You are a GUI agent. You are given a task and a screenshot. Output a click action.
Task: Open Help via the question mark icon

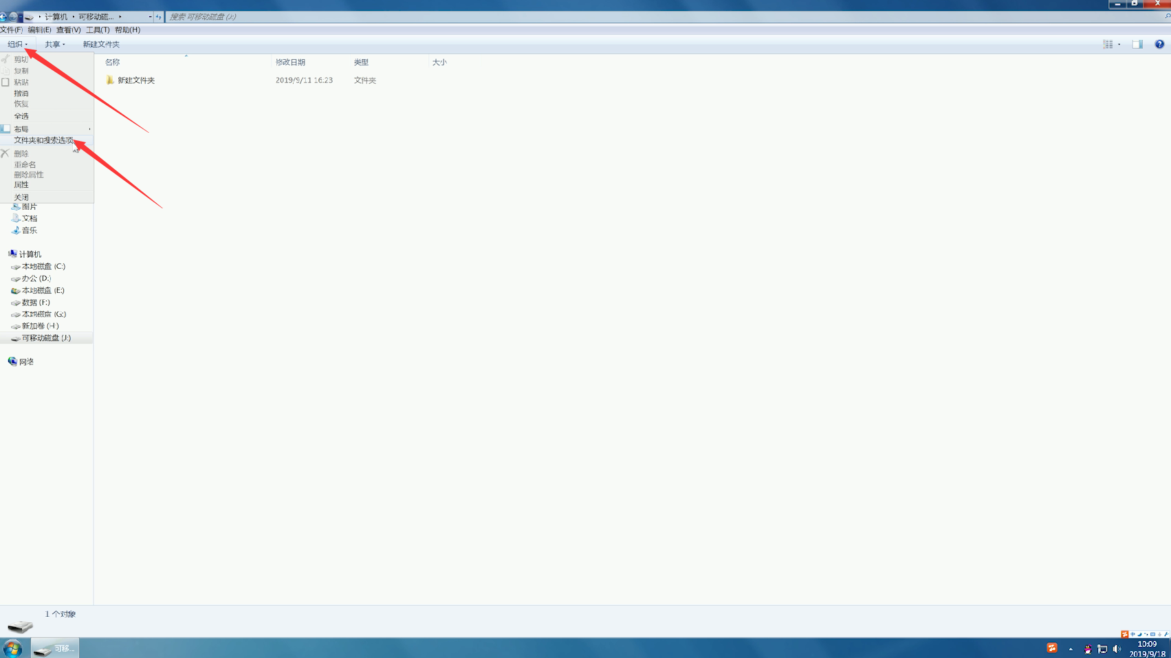[x=1159, y=44]
